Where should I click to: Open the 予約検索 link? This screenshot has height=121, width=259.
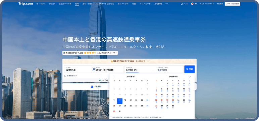point(220,4)
